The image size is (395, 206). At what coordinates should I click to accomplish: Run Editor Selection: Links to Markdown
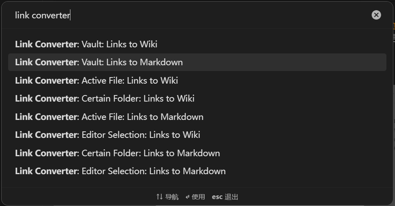120,171
